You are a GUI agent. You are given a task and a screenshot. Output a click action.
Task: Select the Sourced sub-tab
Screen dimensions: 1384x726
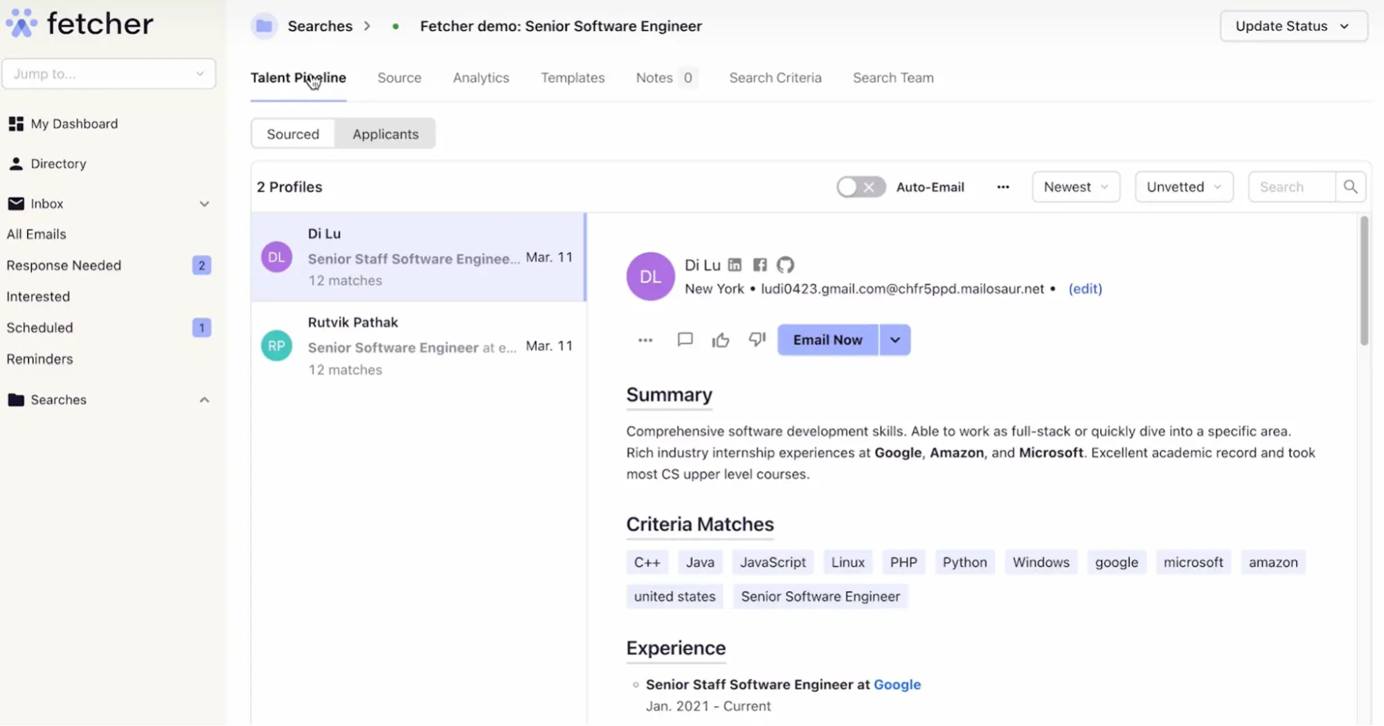(x=293, y=134)
